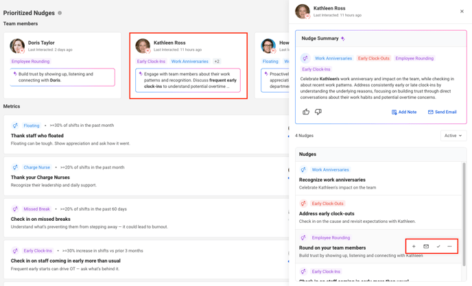Open the three-dot menu on Employee Rounding nudge

(x=450, y=246)
